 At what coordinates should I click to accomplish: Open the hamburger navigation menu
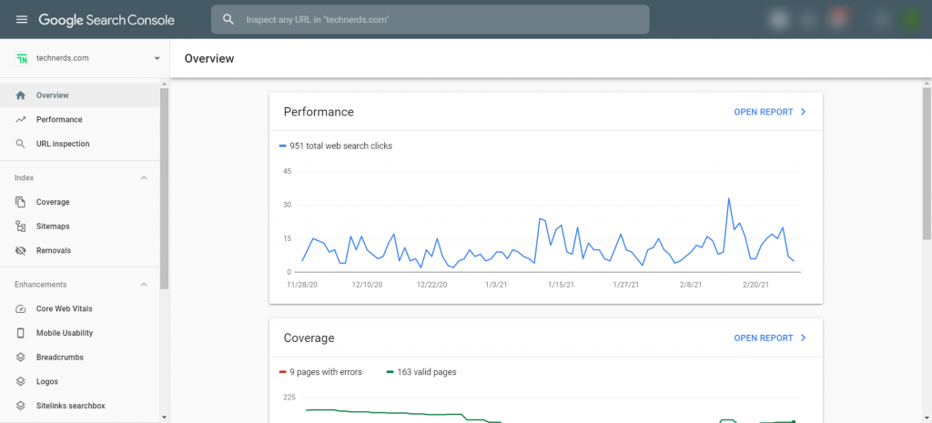pyautogui.click(x=22, y=20)
